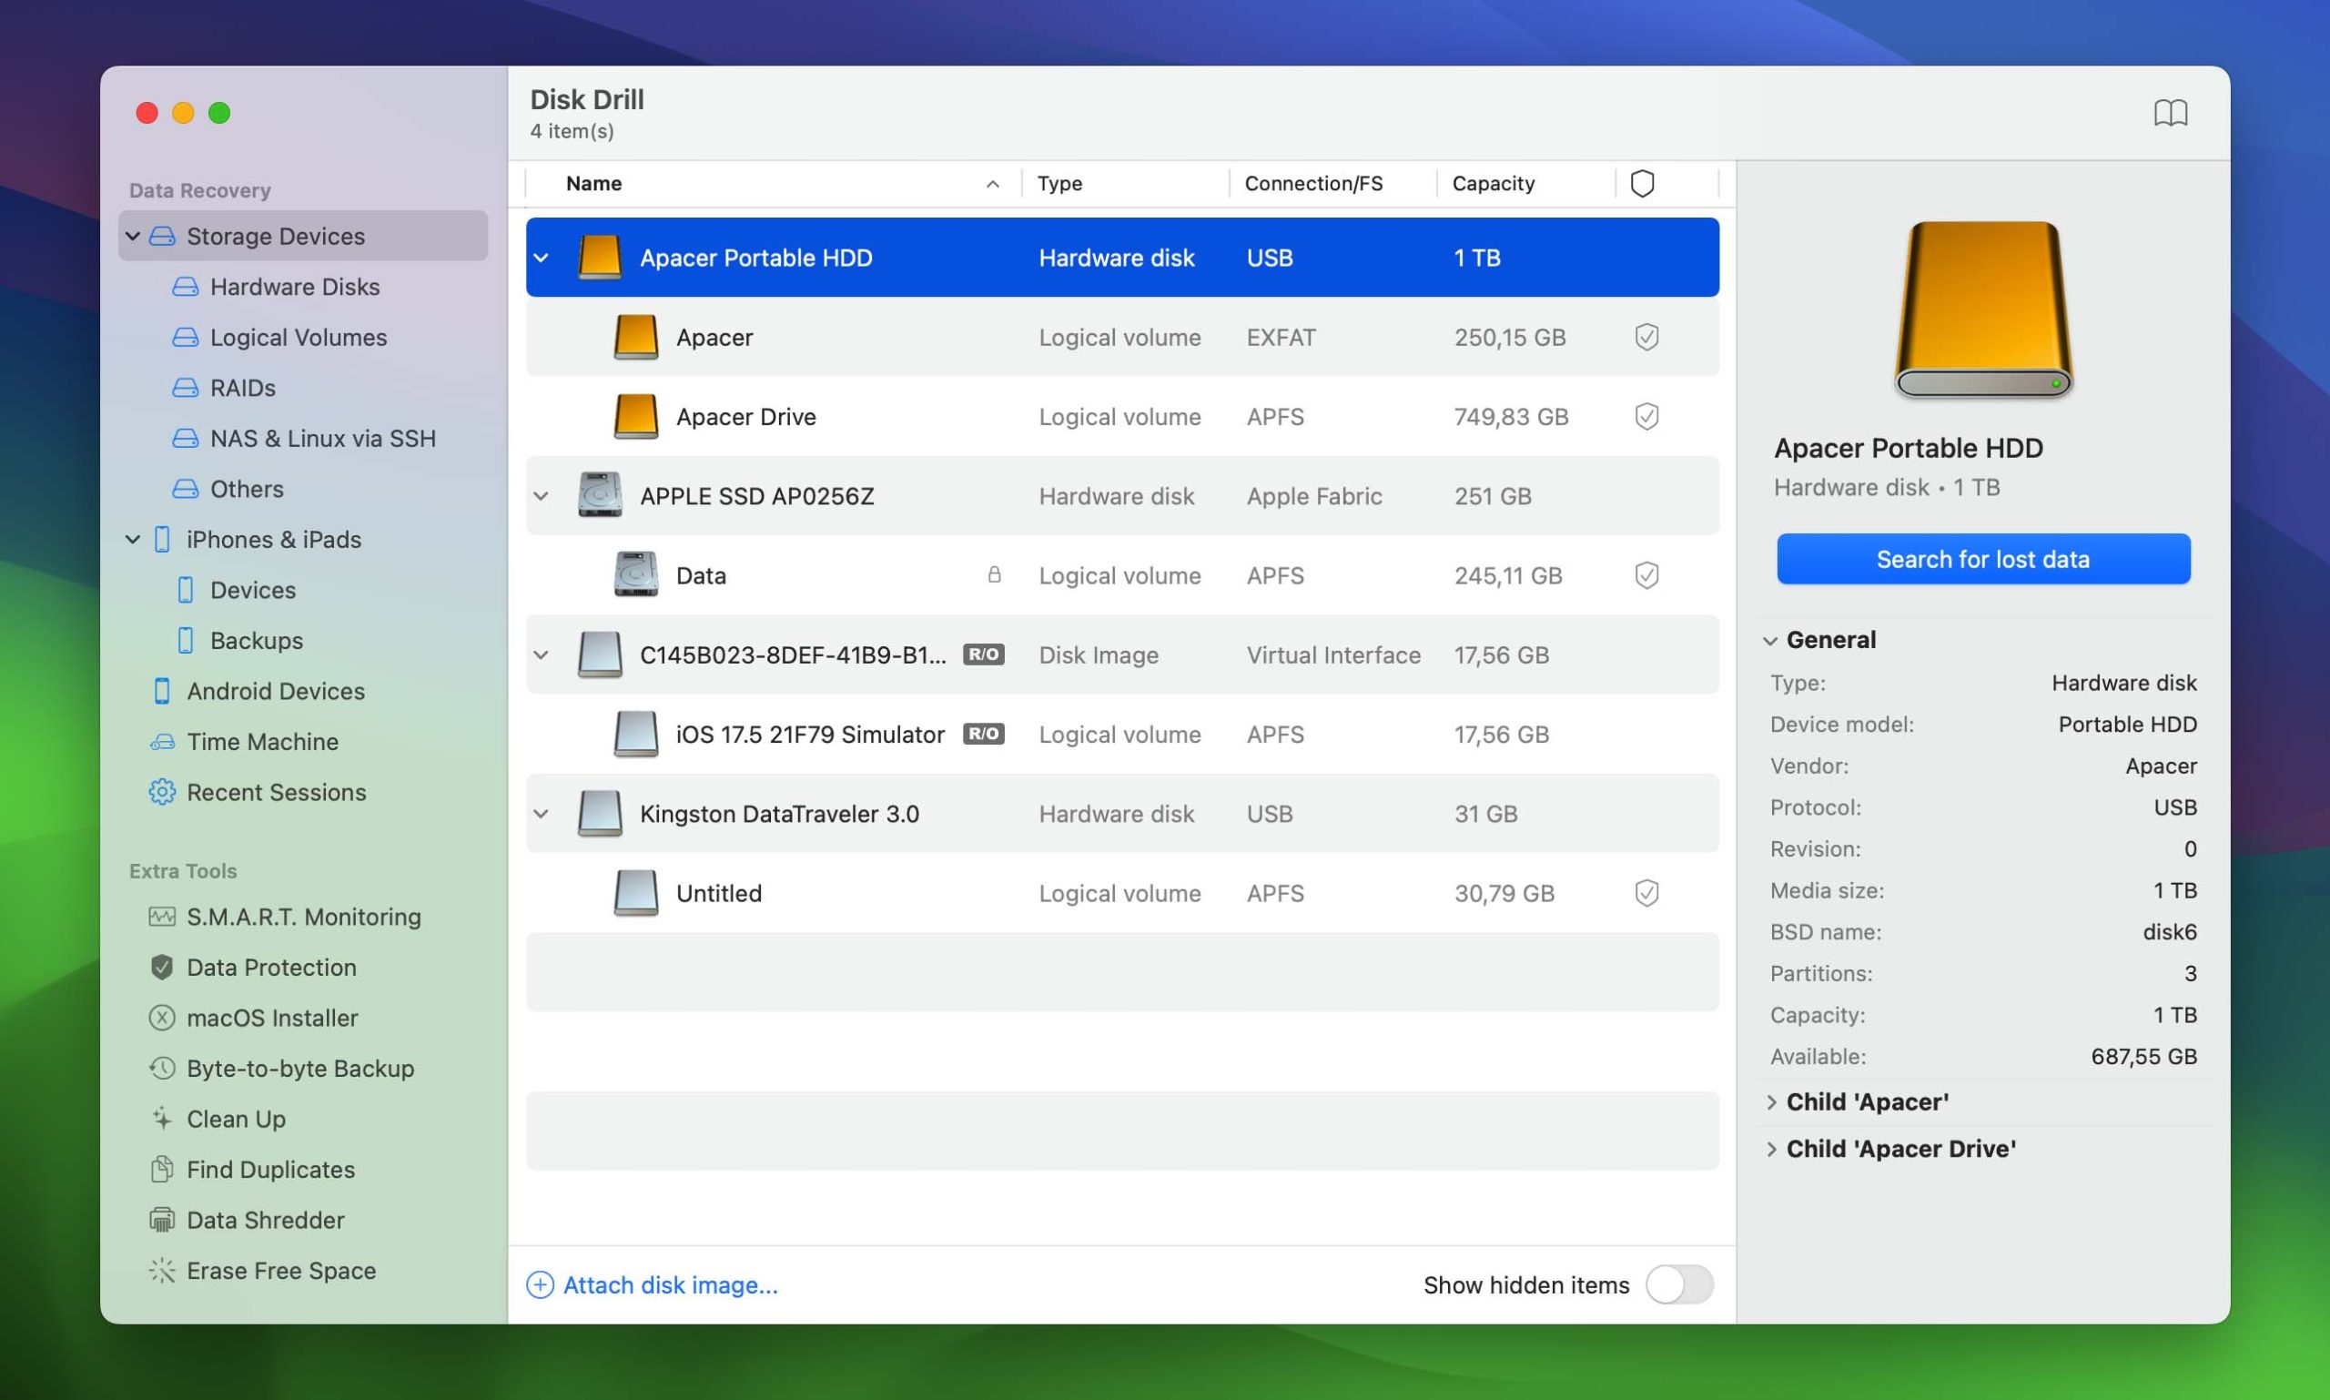
Task: Click the protection shield for Data volume
Action: coord(1646,575)
